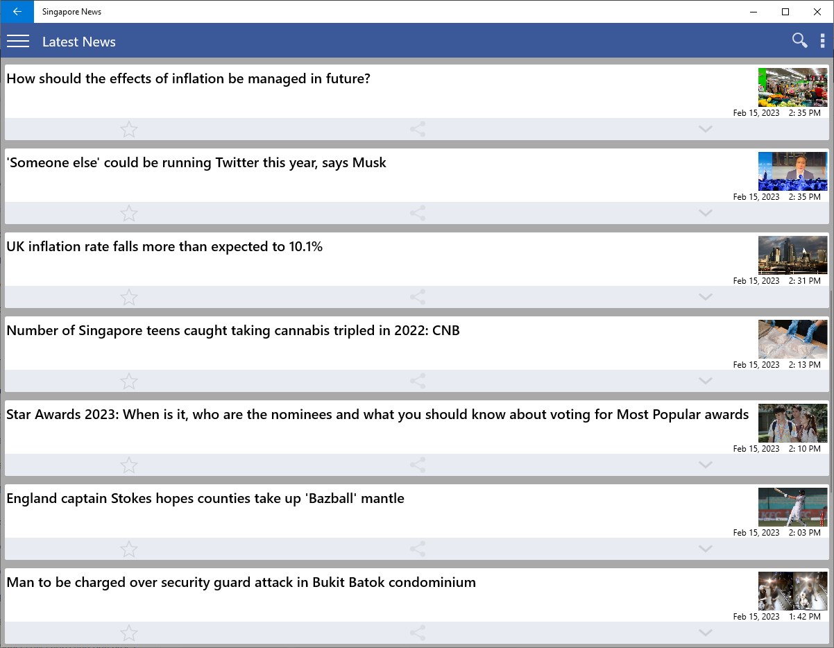The width and height of the screenshot is (834, 648).
Task: Share the Musk Twitter article
Action: 418,213
